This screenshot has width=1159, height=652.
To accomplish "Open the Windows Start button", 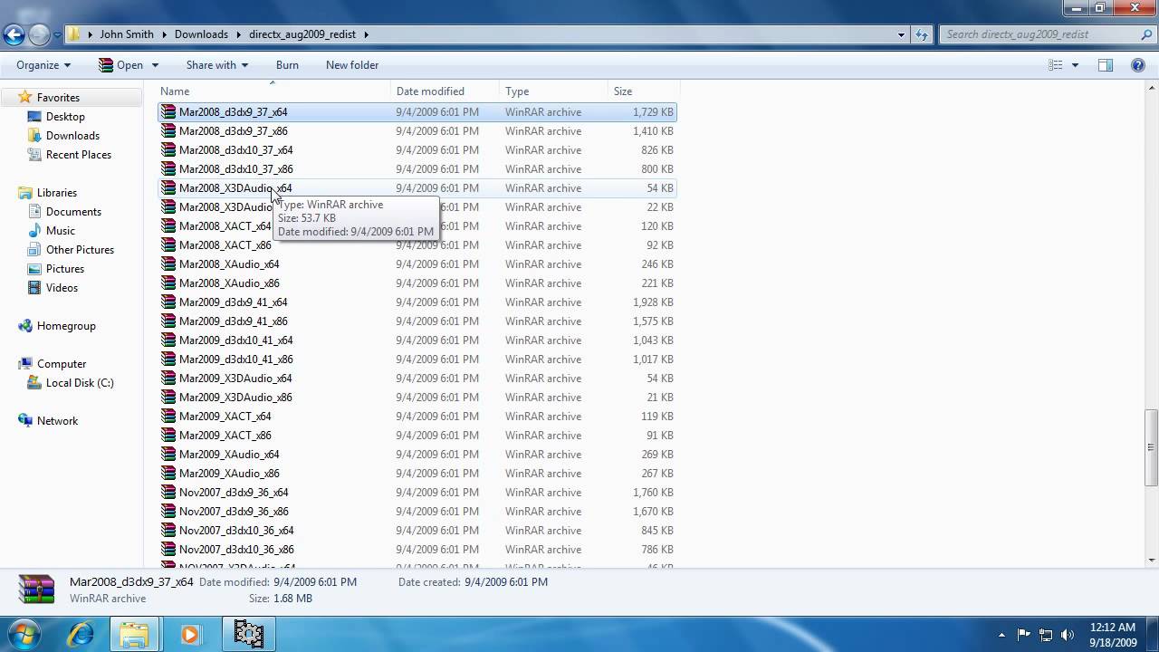I will coord(24,634).
